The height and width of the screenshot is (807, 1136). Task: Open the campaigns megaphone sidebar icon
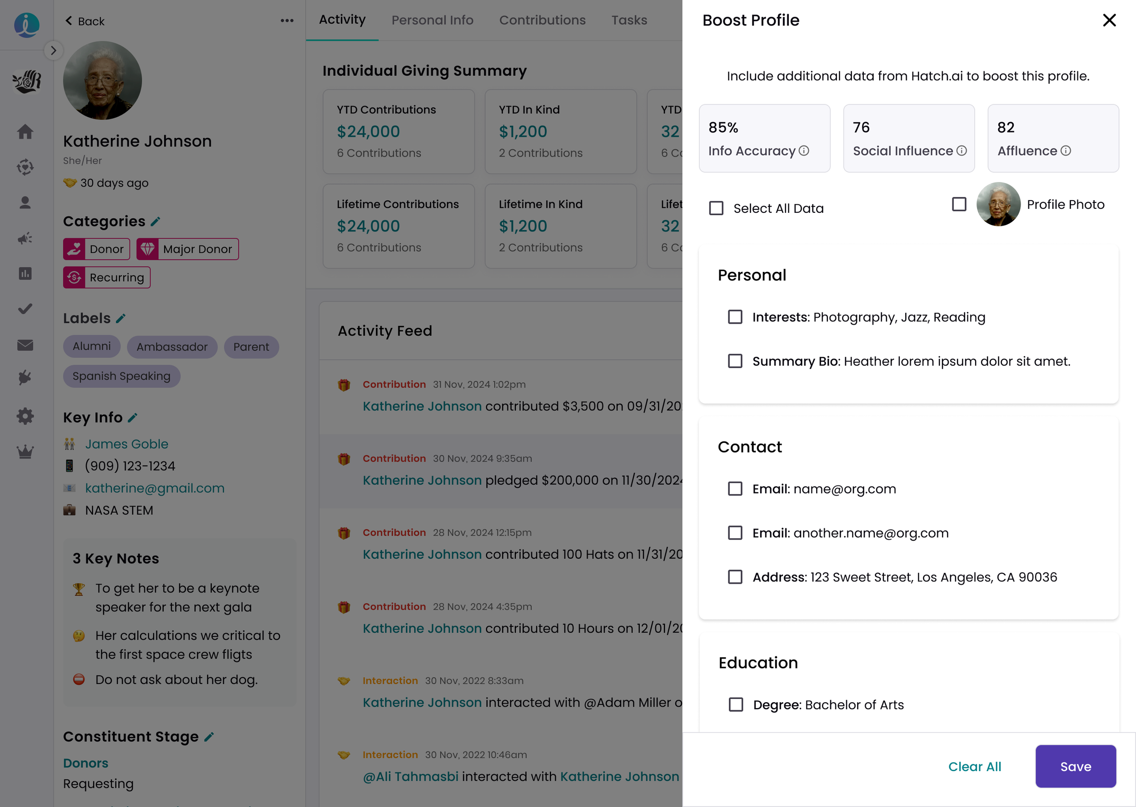coord(25,238)
